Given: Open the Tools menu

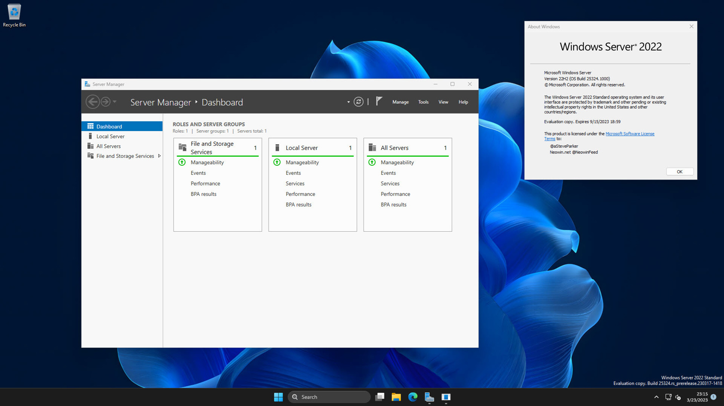Looking at the screenshot, I should [423, 102].
